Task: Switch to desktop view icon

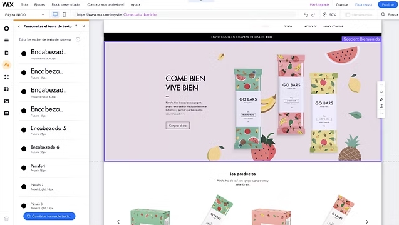Action: [55, 14]
